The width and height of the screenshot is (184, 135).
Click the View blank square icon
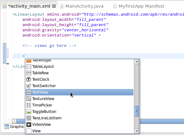click(x=29, y=131)
